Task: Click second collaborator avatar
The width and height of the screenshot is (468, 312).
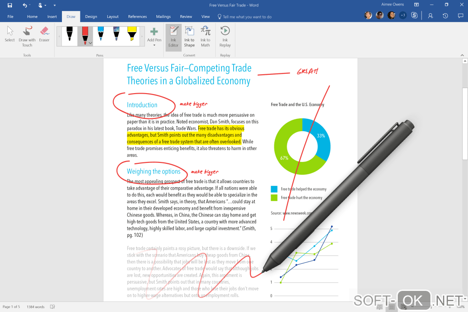Action: click(x=379, y=15)
